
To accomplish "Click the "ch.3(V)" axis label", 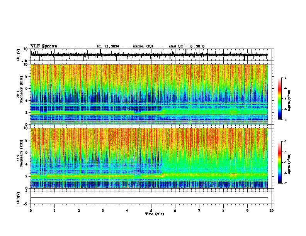I will (x=19, y=198).
